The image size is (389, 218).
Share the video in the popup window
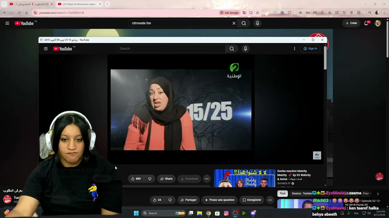[x=166, y=179]
